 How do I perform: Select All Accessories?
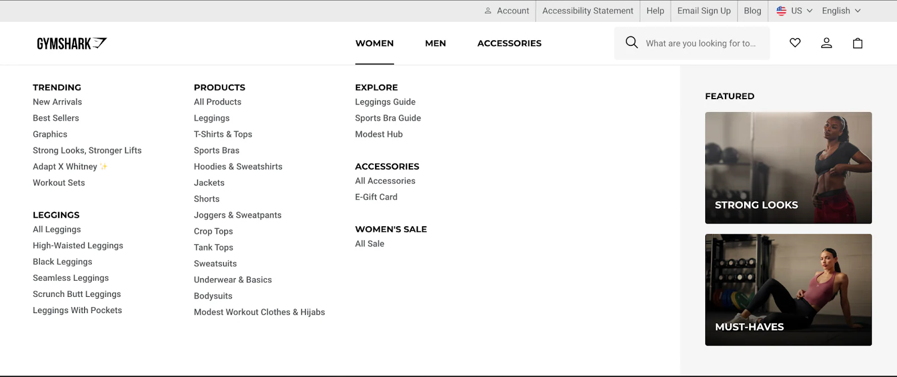(x=385, y=181)
